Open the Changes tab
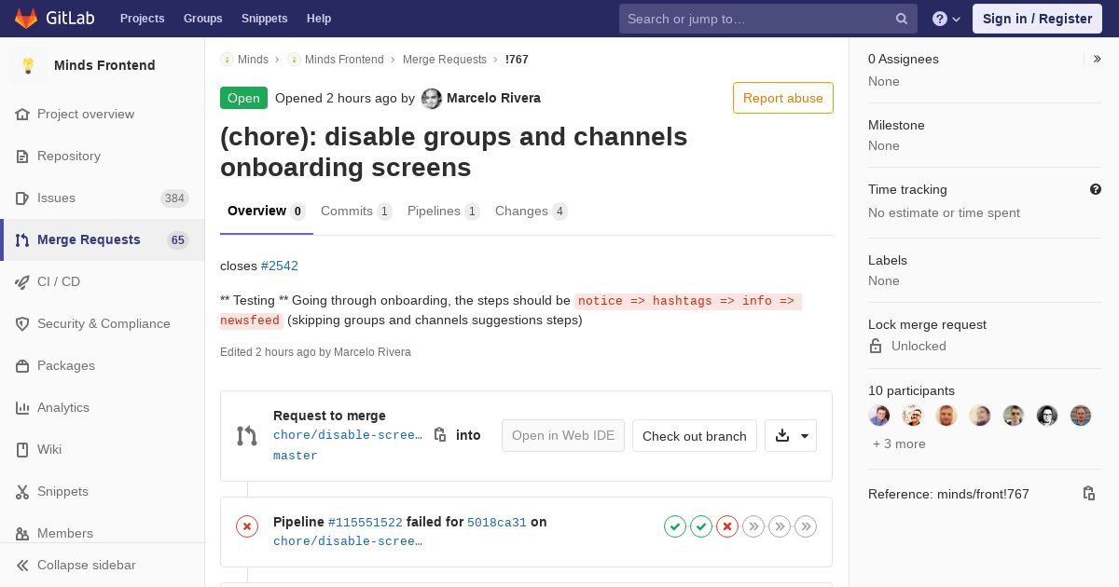Viewport: 1119px width, 587px height. point(530,212)
